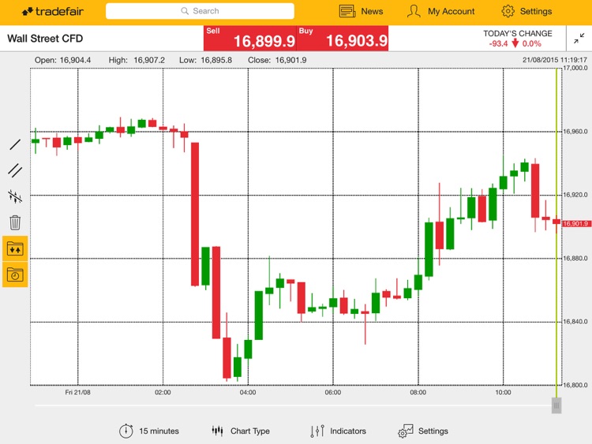Click the 21/08/2015 11:19:17 timestamp

point(555,60)
